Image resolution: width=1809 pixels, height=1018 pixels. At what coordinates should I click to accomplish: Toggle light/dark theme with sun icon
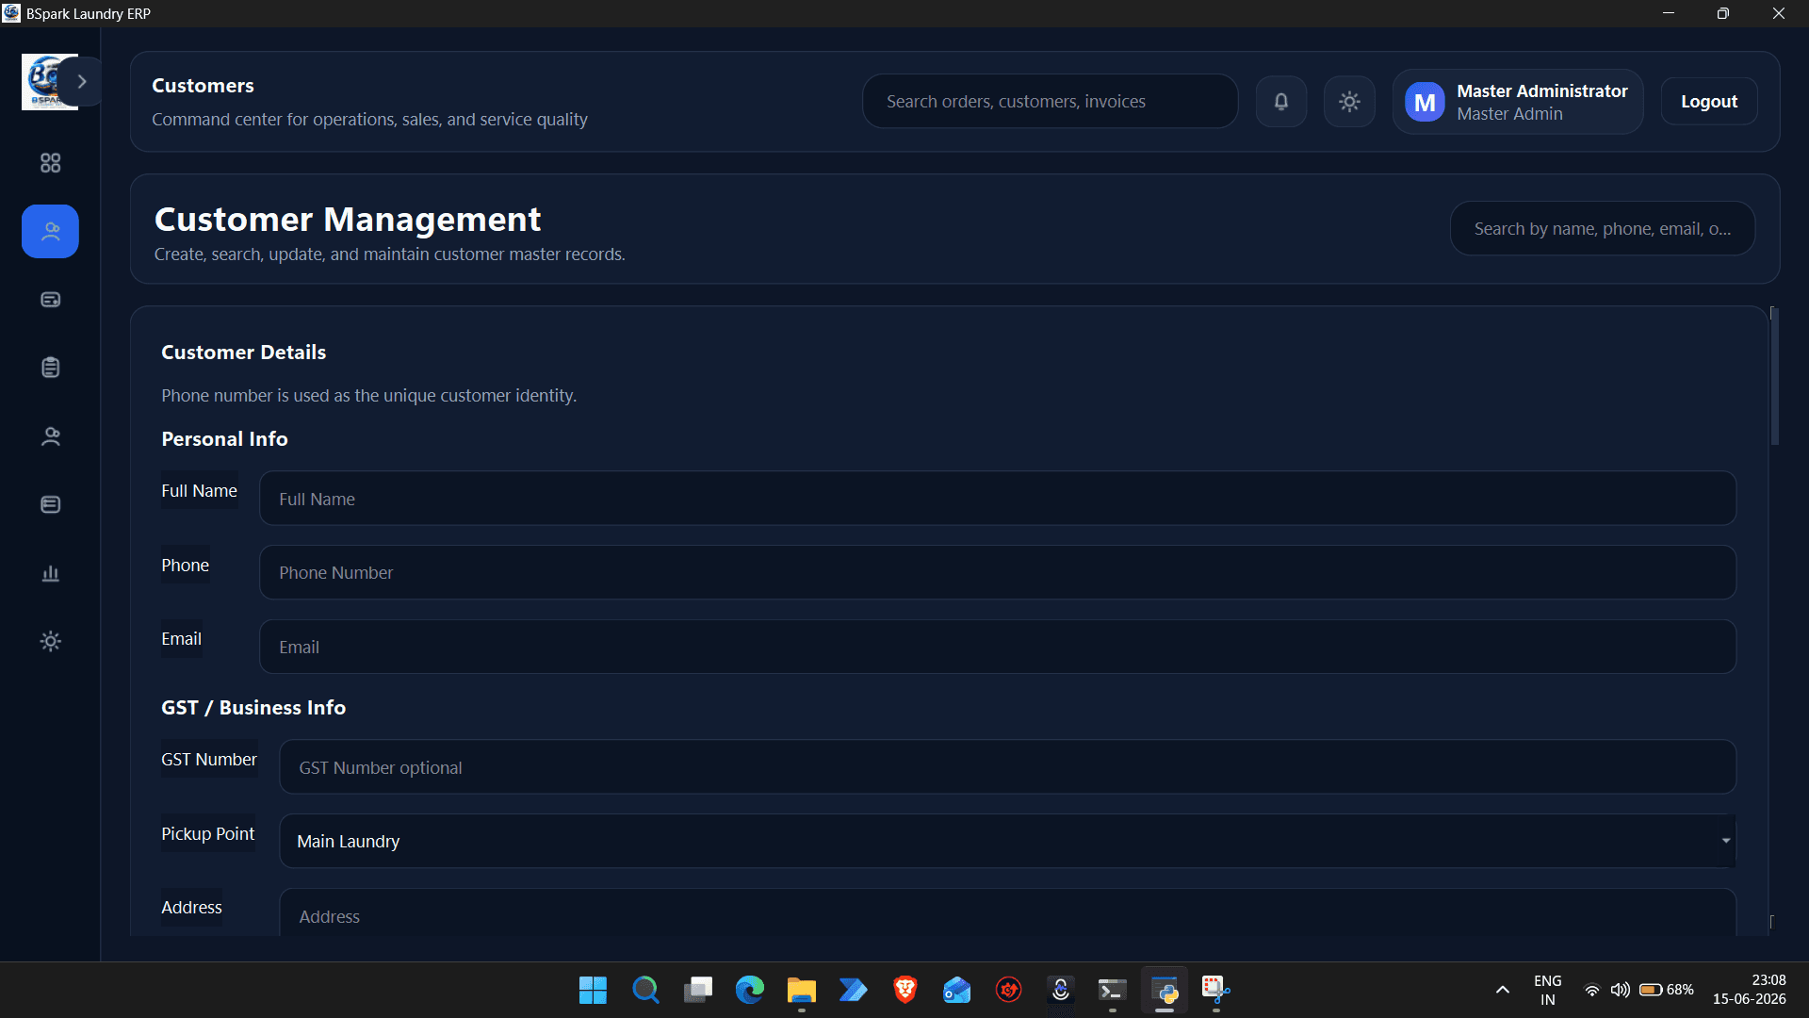pyautogui.click(x=1349, y=102)
